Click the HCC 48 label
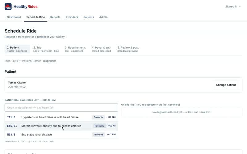Image resolution: width=247 pixels, height=154 pixels. pos(112,126)
